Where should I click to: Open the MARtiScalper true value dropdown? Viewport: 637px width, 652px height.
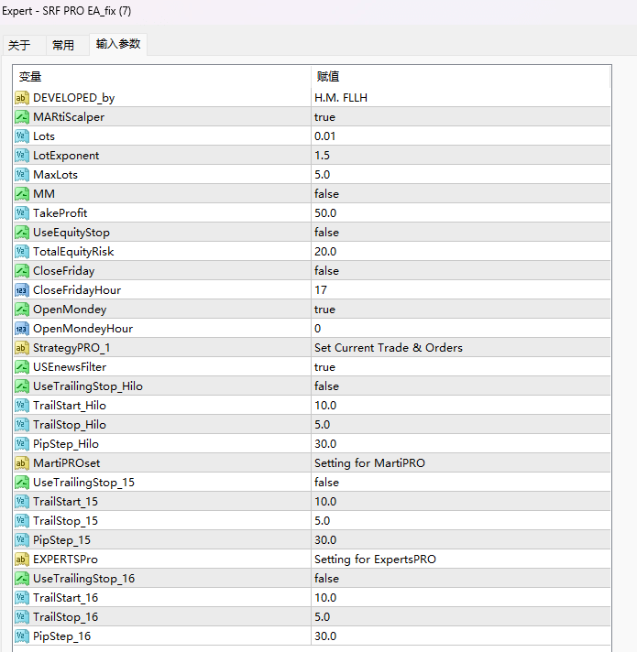pos(461,117)
